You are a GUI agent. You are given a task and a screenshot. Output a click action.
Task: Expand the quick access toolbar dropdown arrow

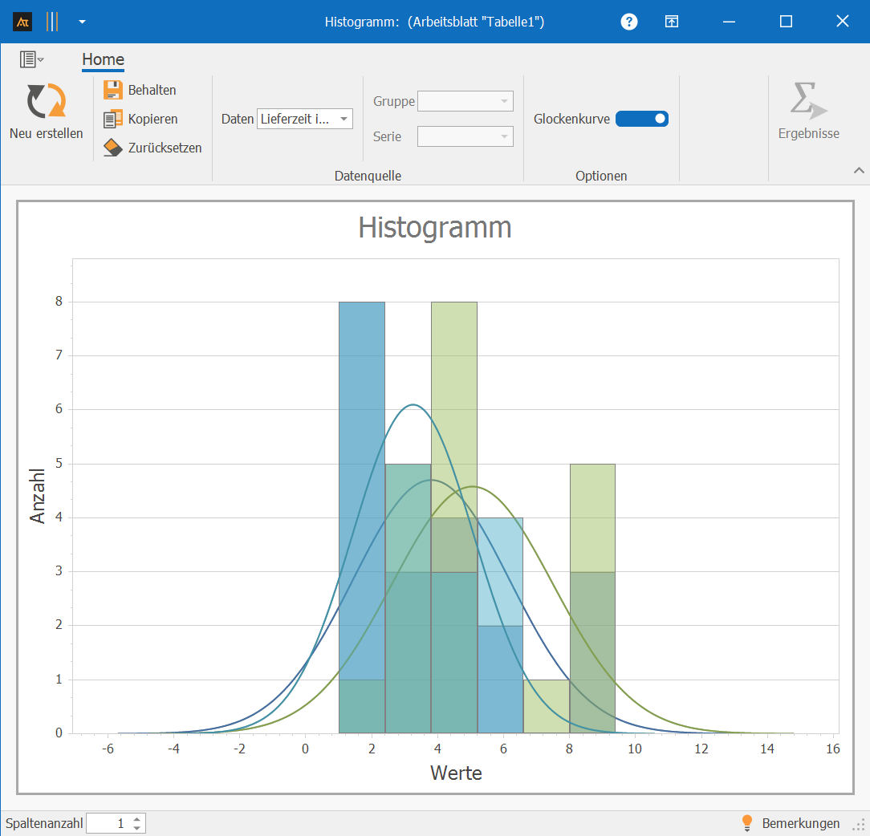(82, 22)
